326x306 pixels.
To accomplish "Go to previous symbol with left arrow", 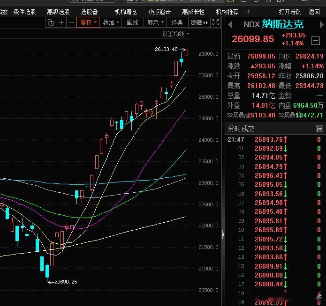I will click(230, 25).
